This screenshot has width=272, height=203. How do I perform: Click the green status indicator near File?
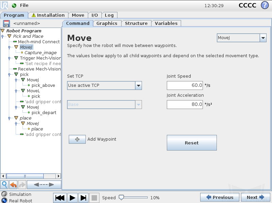point(14,5)
